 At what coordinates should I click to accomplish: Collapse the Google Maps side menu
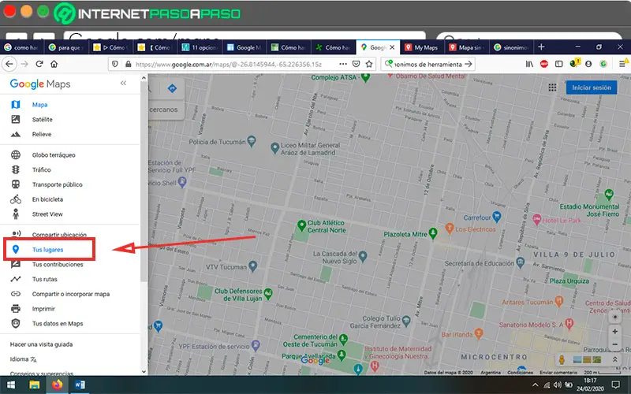click(x=123, y=83)
